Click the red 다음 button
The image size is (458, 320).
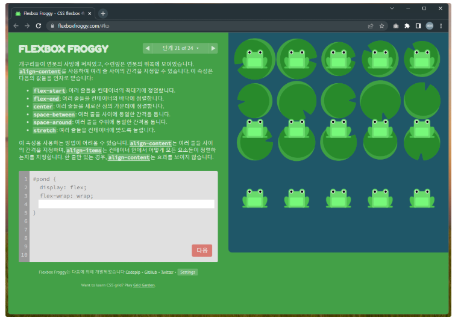pos(202,251)
